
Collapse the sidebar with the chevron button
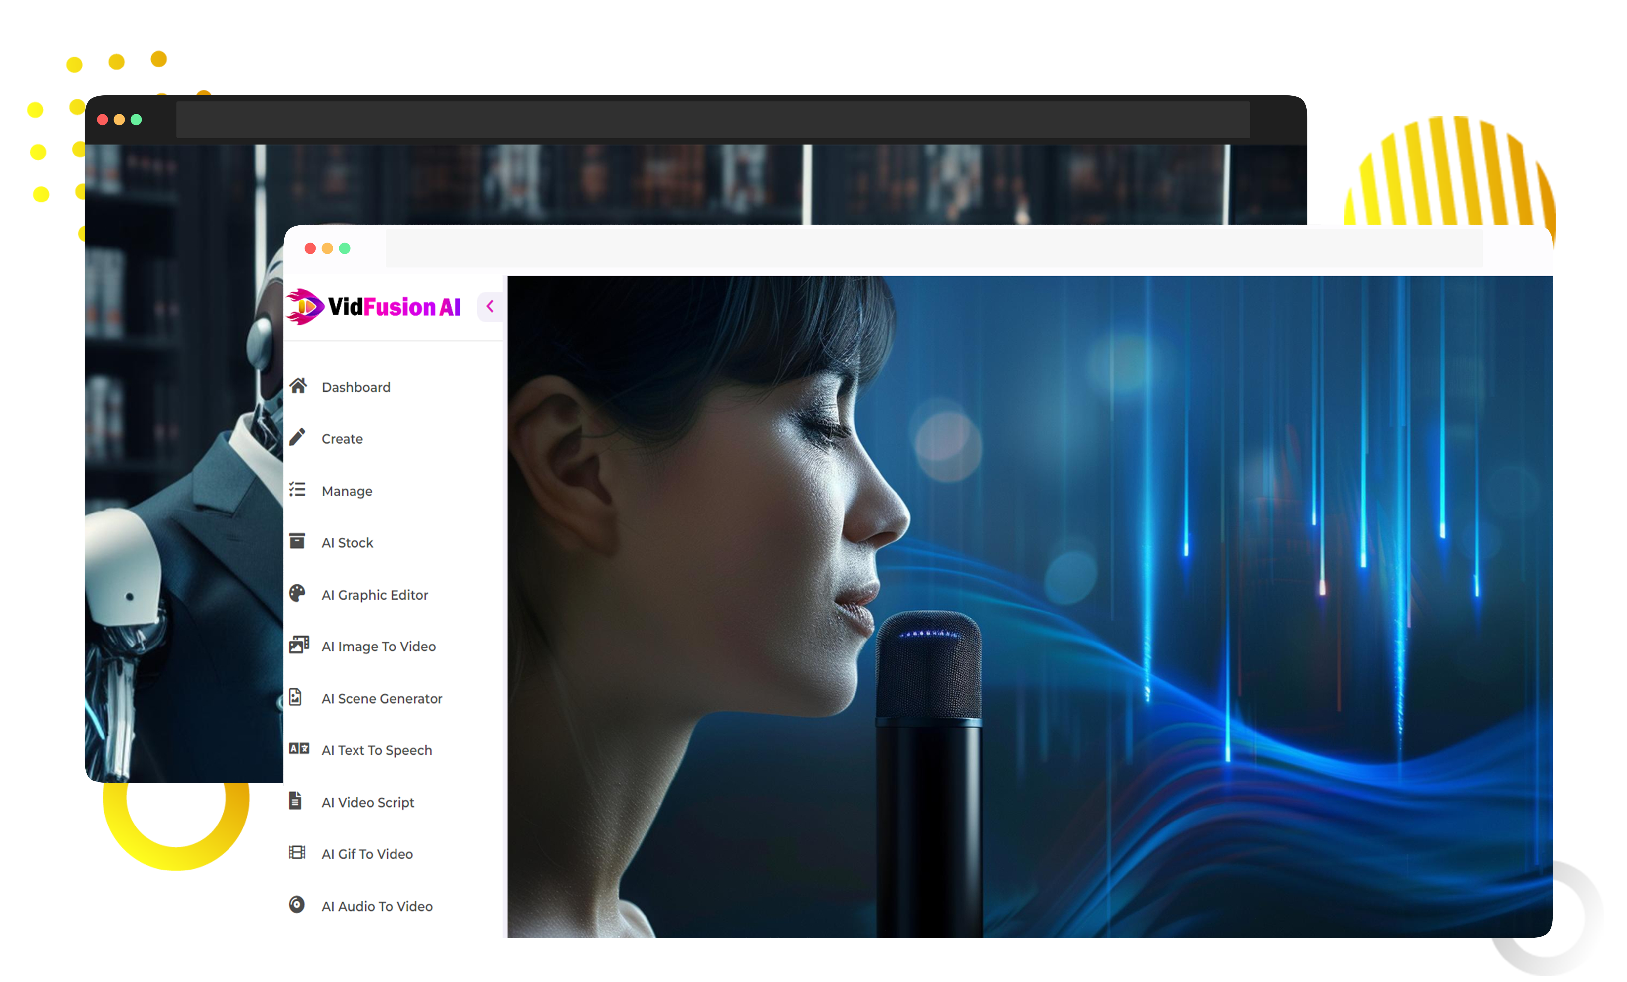(x=490, y=307)
